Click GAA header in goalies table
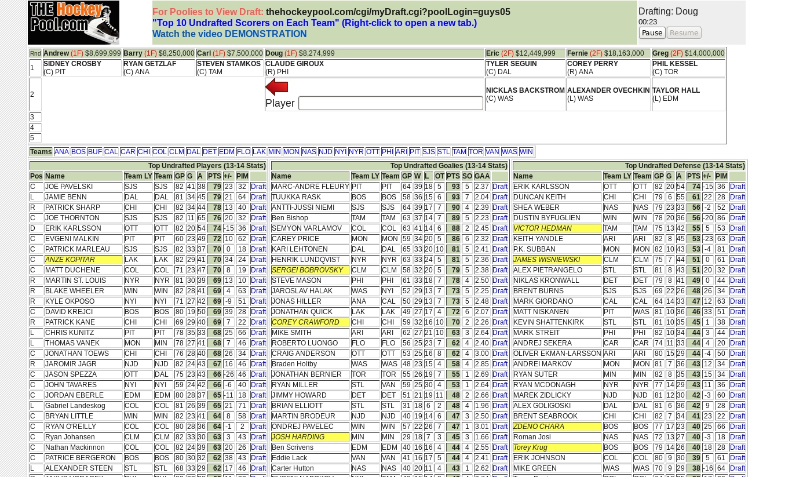Screen dimensions: 803x477 [482, 176]
